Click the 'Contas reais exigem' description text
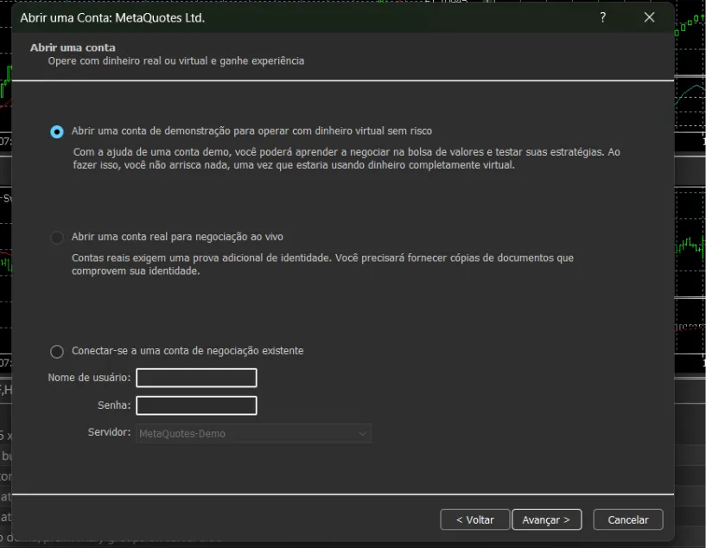Viewport: 706px width, 548px height. 323,264
